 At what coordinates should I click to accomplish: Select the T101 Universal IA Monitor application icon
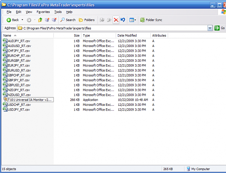tap(5, 100)
